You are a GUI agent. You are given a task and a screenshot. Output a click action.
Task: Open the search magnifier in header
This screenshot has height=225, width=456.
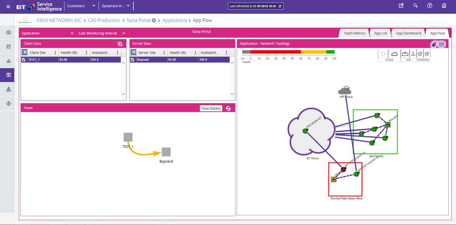coord(415,6)
